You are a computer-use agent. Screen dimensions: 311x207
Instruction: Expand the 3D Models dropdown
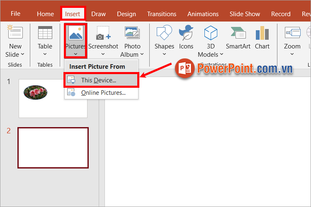tap(221, 54)
